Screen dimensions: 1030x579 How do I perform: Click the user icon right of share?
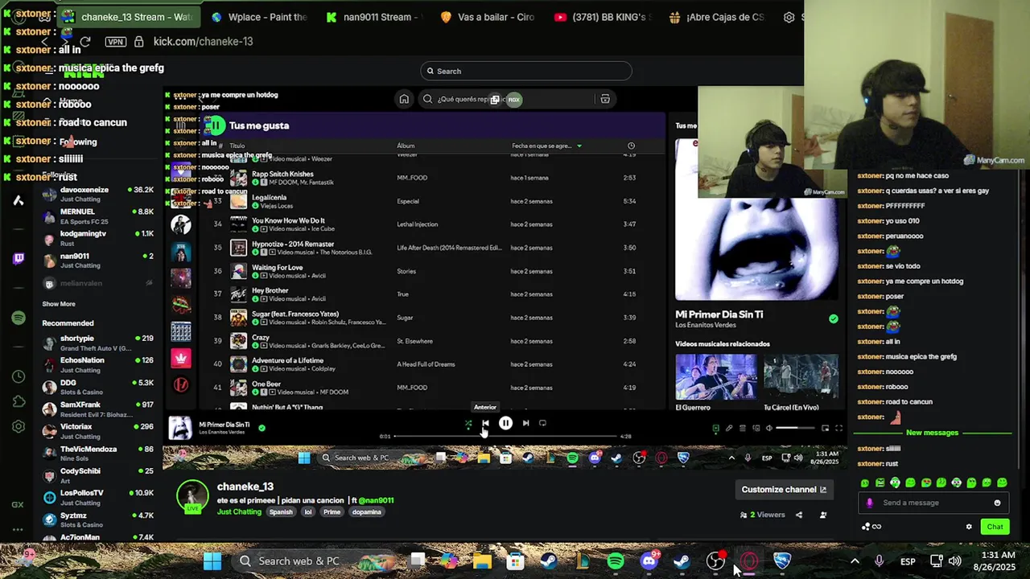tap(823, 515)
